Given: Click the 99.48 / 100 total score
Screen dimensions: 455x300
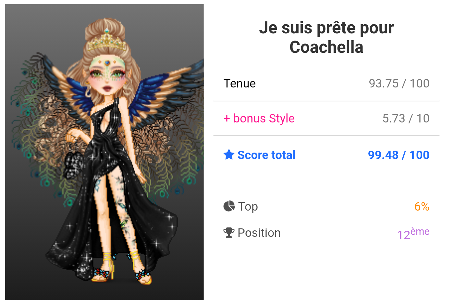Looking at the screenshot, I should tap(399, 155).
